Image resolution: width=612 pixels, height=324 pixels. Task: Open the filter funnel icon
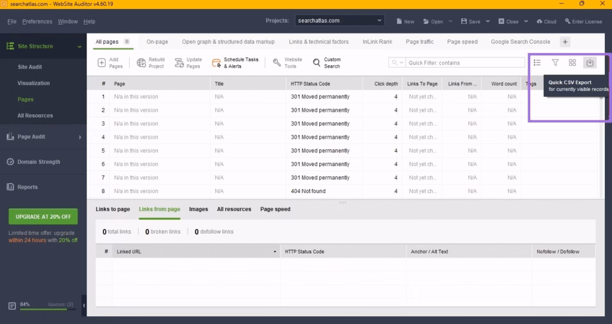point(555,63)
